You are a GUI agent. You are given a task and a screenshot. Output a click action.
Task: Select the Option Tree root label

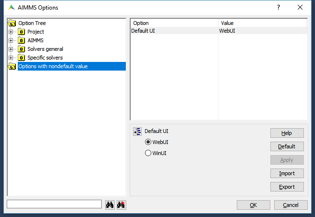[32, 23]
